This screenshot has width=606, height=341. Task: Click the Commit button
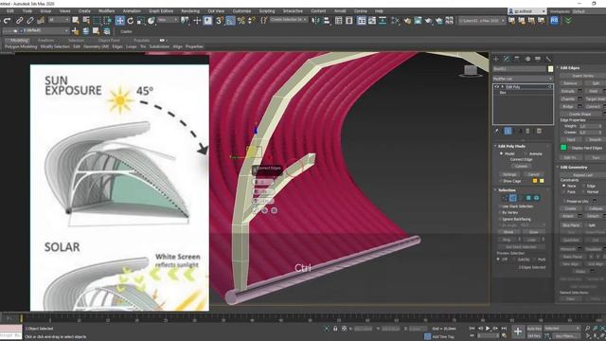coord(521,167)
